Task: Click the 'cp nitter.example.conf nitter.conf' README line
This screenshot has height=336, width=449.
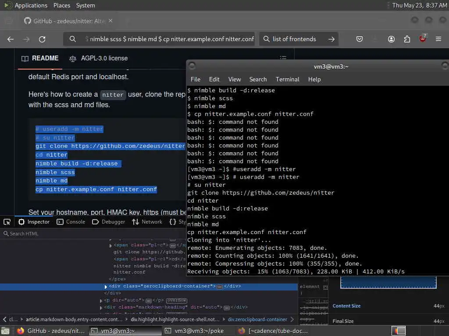Action: [x=96, y=189]
